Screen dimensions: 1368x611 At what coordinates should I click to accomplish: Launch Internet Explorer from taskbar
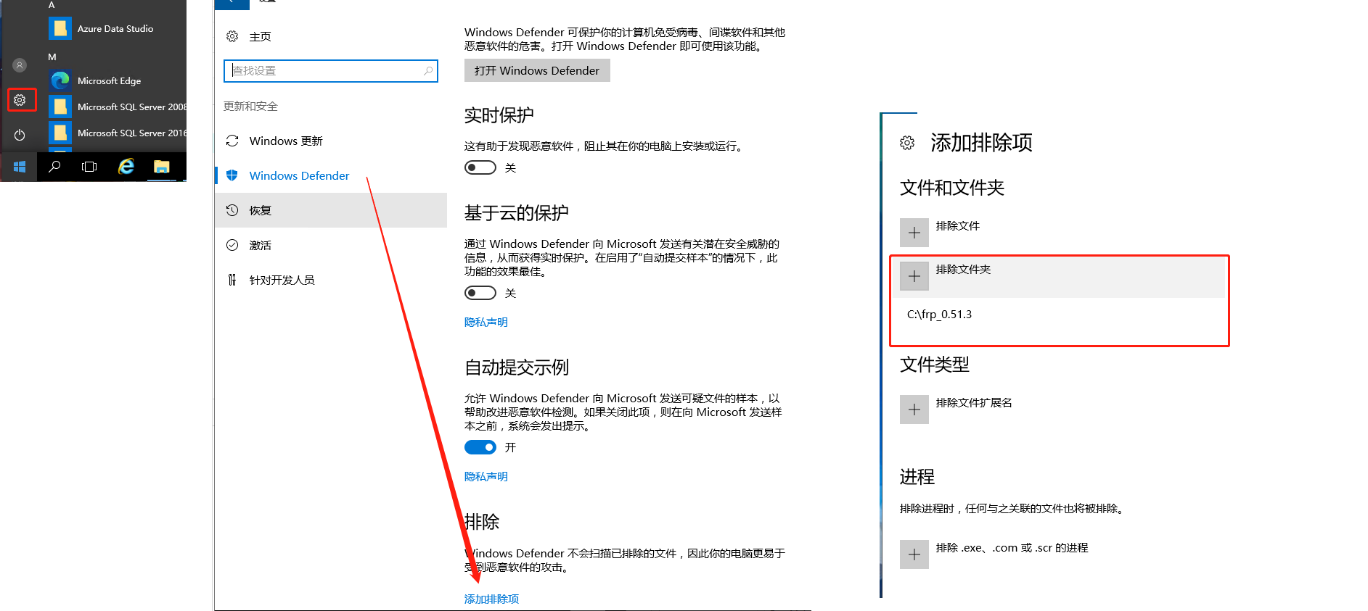pos(126,167)
